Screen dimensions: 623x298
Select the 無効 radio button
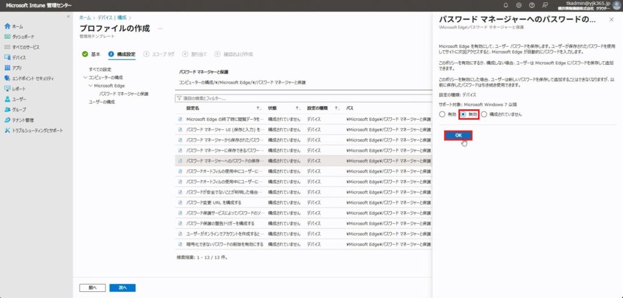click(463, 114)
